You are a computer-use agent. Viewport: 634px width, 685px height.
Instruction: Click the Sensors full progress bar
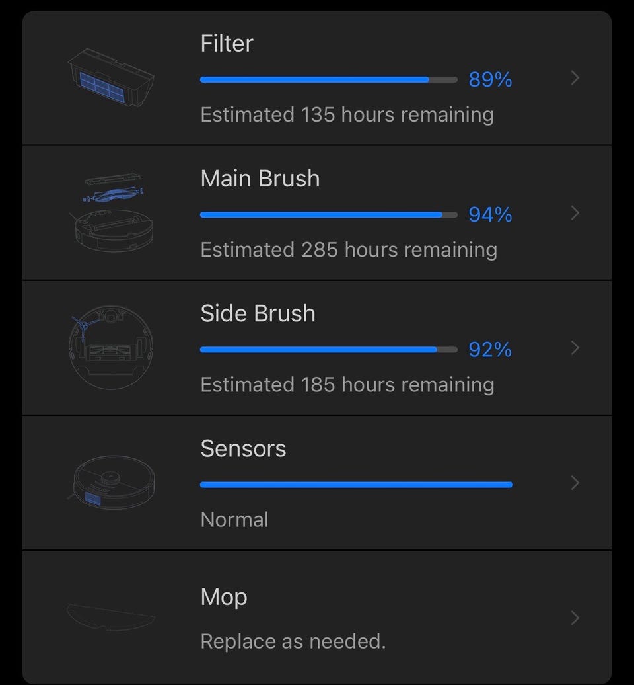point(356,484)
